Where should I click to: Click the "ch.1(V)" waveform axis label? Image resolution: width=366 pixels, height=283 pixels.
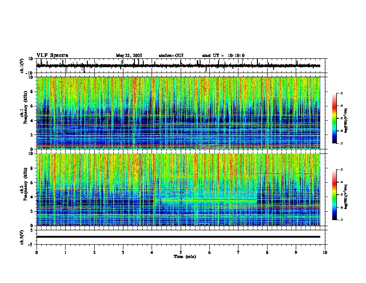pos(22,66)
